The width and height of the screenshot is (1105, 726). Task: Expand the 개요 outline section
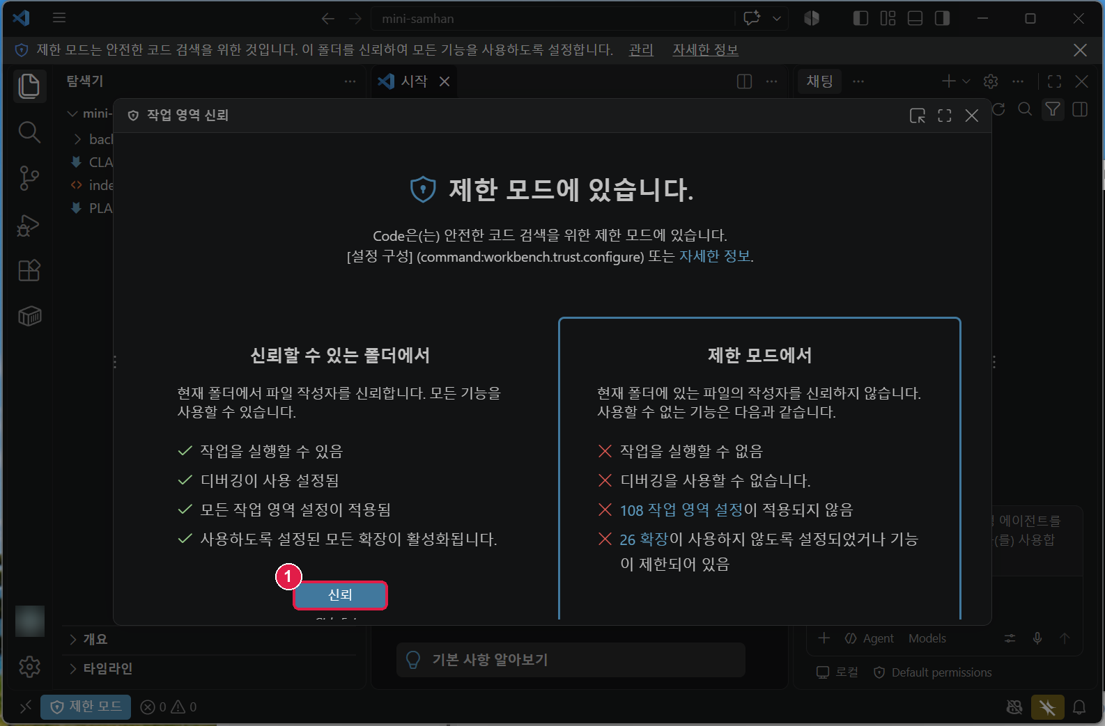pos(209,639)
